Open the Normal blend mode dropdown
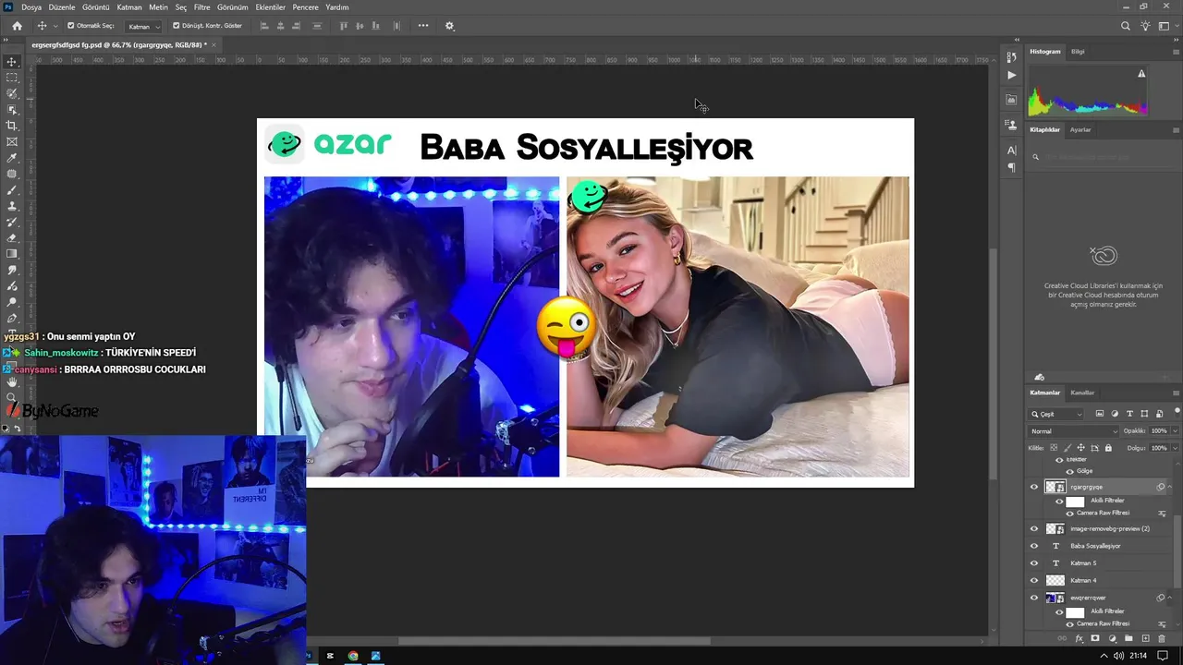Viewport: 1183px width, 665px height. [x=1074, y=431]
